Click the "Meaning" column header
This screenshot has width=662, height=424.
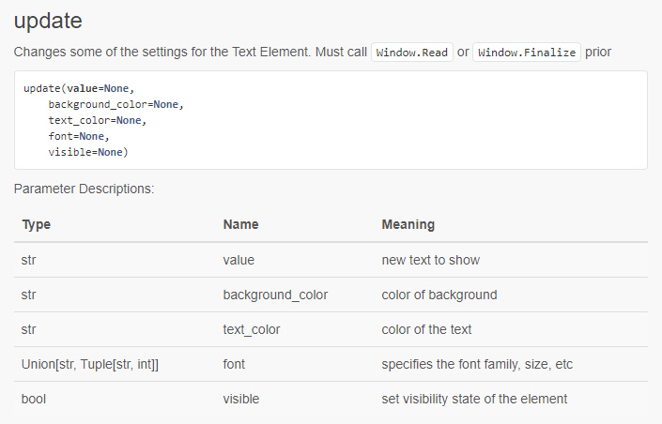pyautogui.click(x=408, y=225)
